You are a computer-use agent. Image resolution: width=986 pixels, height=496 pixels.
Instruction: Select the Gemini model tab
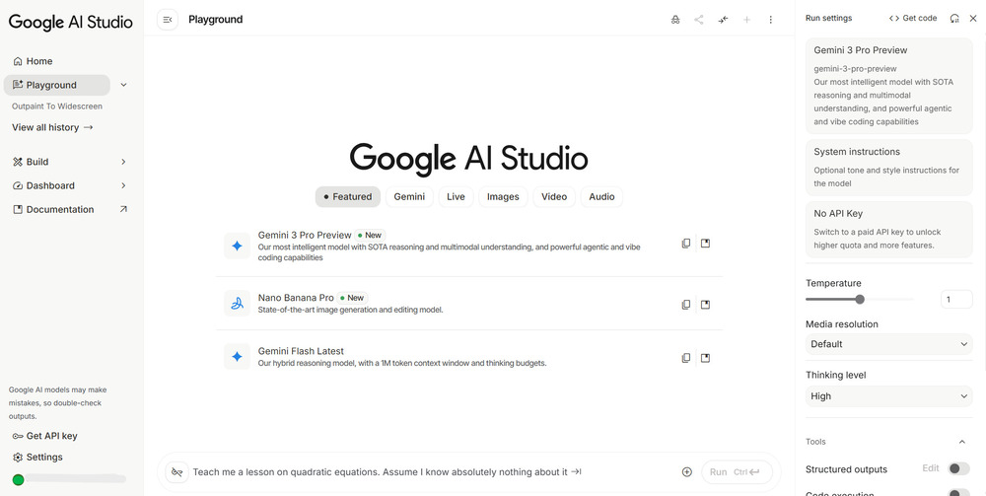tap(409, 197)
